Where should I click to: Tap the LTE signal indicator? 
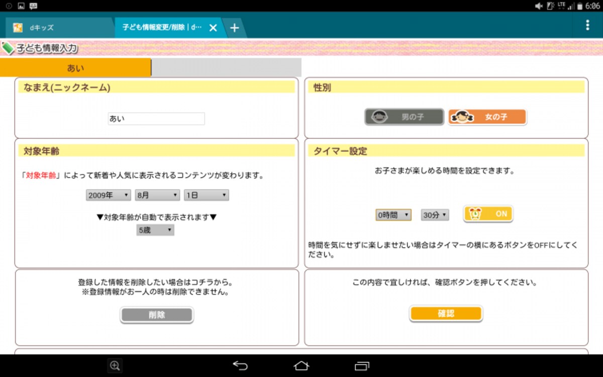561,6
